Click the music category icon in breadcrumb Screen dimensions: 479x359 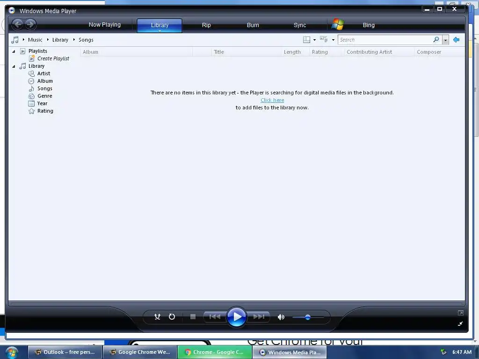click(x=15, y=40)
